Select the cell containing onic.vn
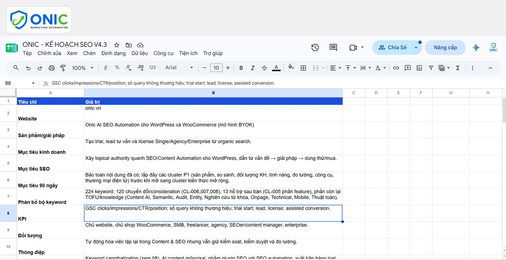Image resolution: width=506 pixels, height=260 pixels. click(x=213, y=113)
